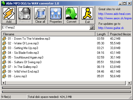Click length value 03:21

tap(100, 48)
